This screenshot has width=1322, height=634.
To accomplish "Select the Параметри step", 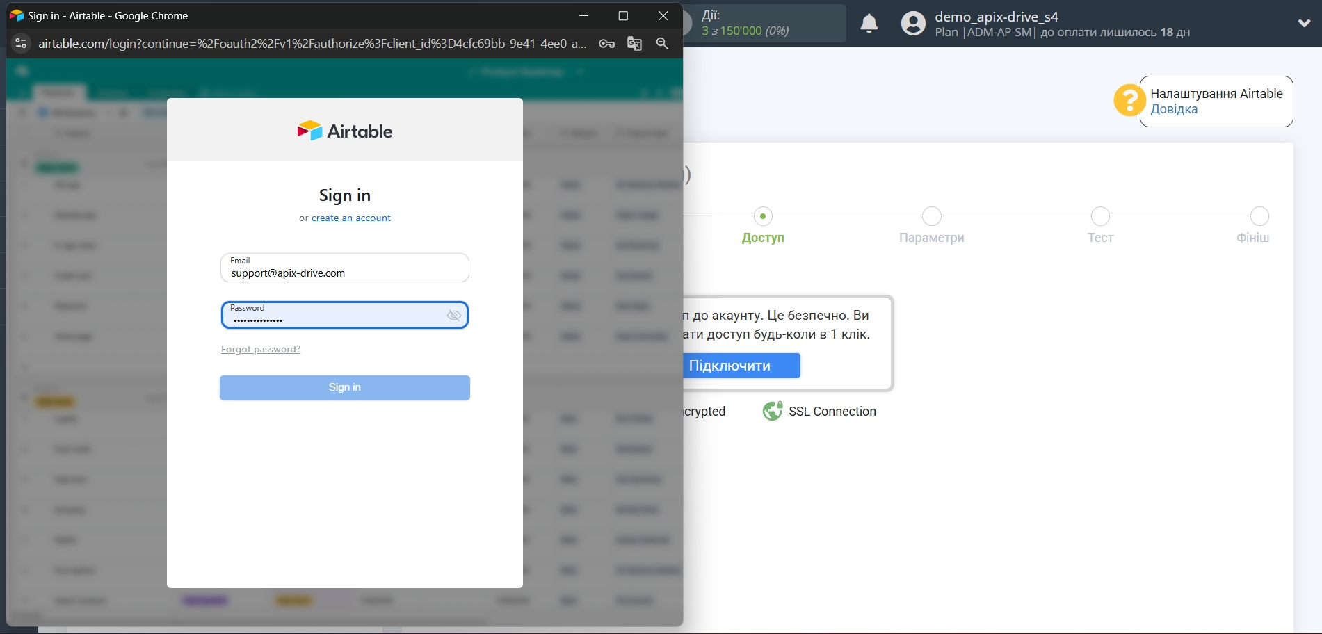I will click(931, 226).
